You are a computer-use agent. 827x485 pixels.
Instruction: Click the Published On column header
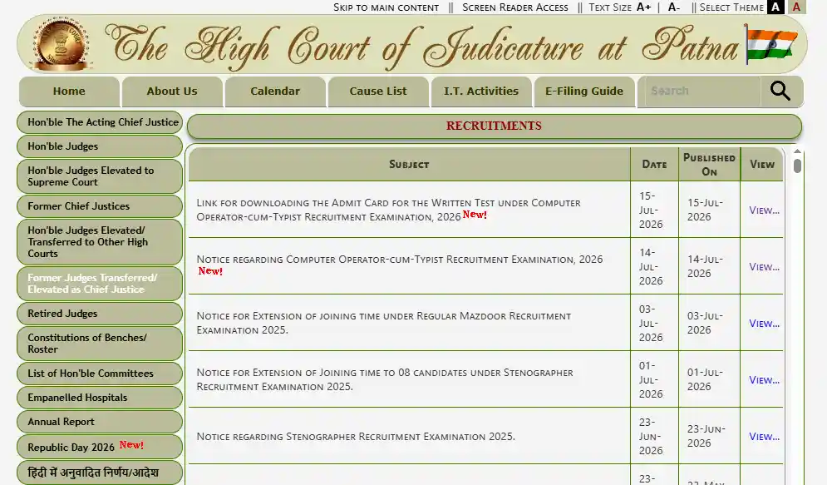point(709,164)
